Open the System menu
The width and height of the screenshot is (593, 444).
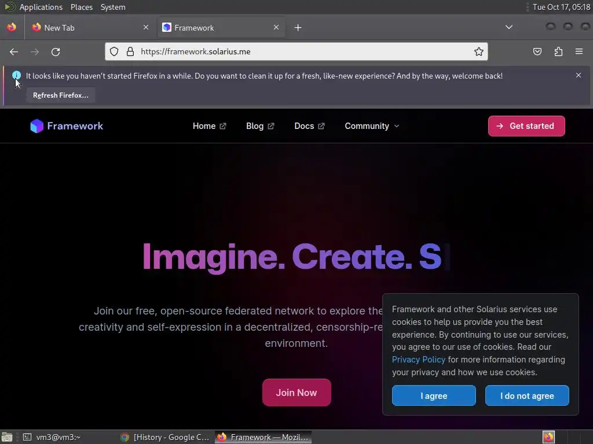click(x=113, y=7)
